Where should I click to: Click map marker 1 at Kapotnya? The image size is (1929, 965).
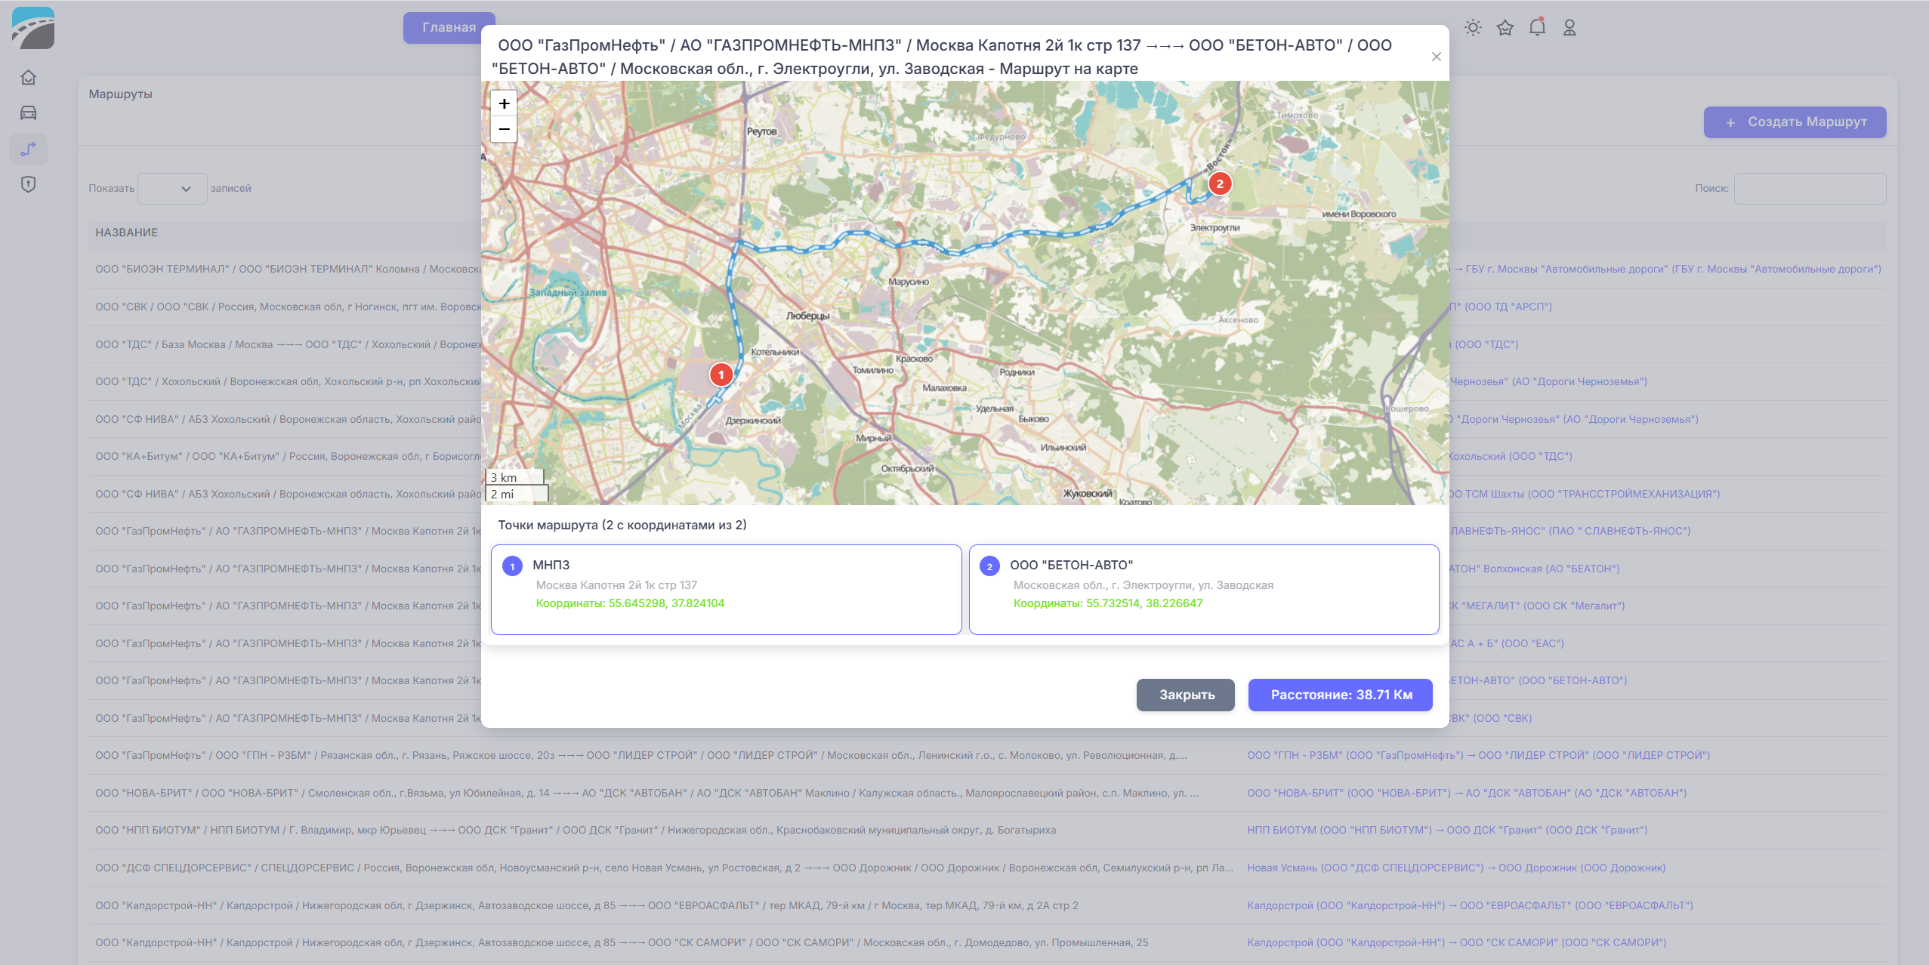pyautogui.click(x=721, y=375)
